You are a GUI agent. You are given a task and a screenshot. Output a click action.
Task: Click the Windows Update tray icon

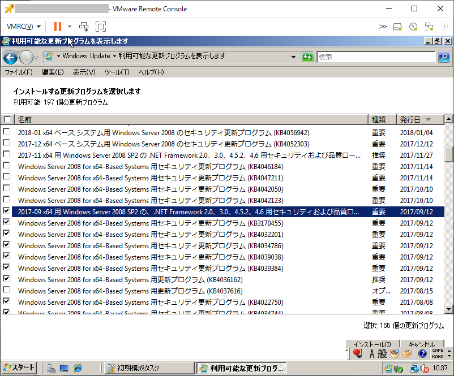pyautogui.click(x=388, y=368)
